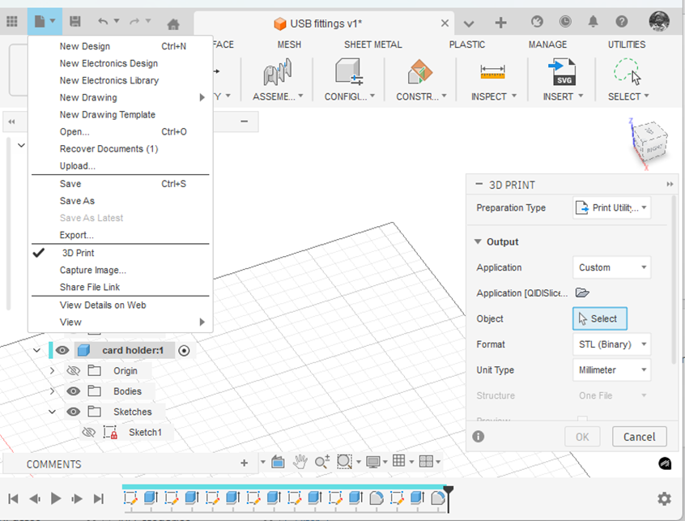Click the timeline end marker
Viewport: 685px width, 521px height.
(449, 491)
